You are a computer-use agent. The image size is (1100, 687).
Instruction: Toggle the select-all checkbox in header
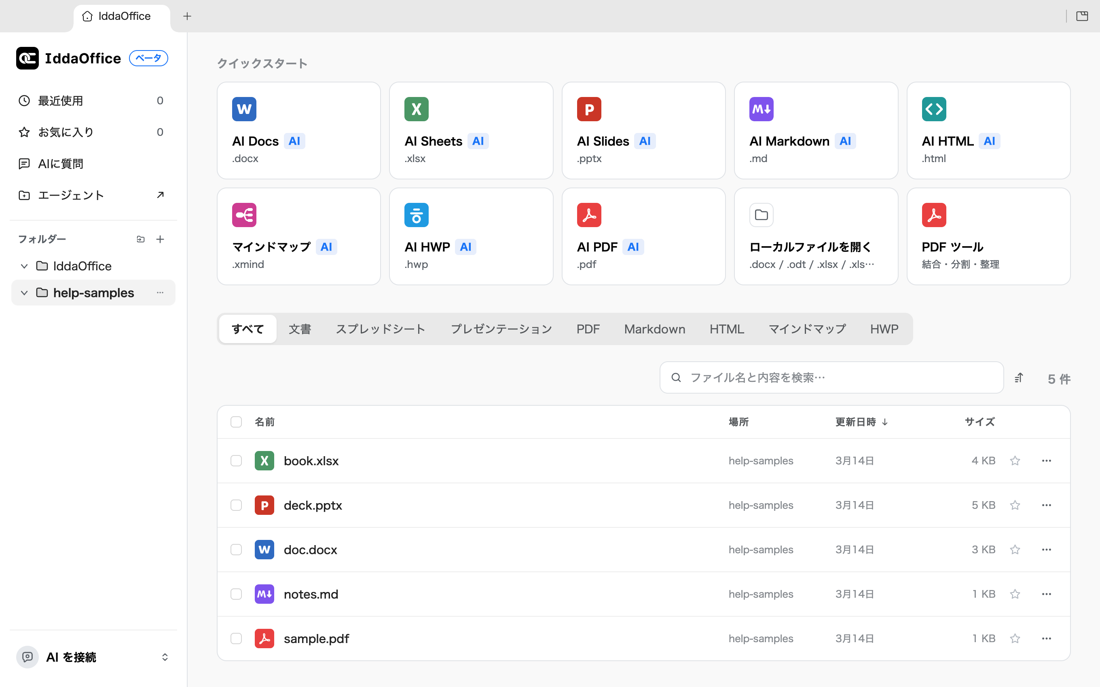click(x=236, y=422)
